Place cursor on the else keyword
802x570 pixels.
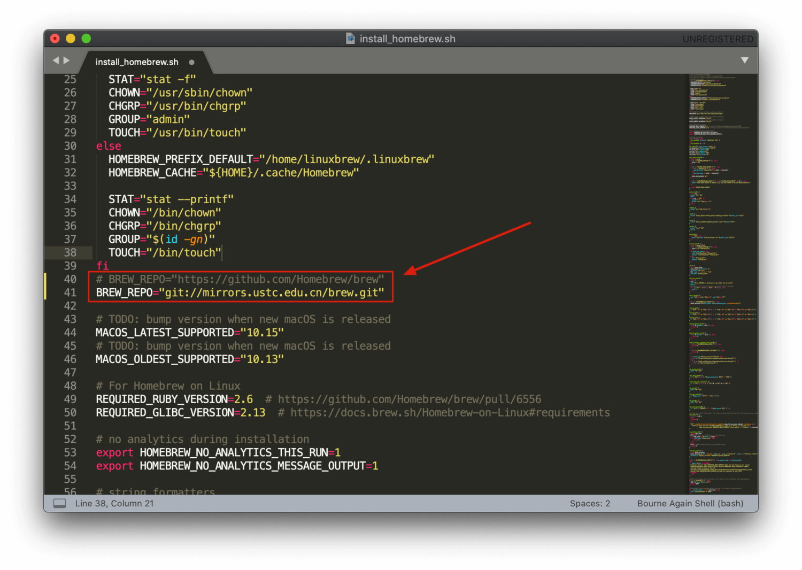click(x=109, y=146)
